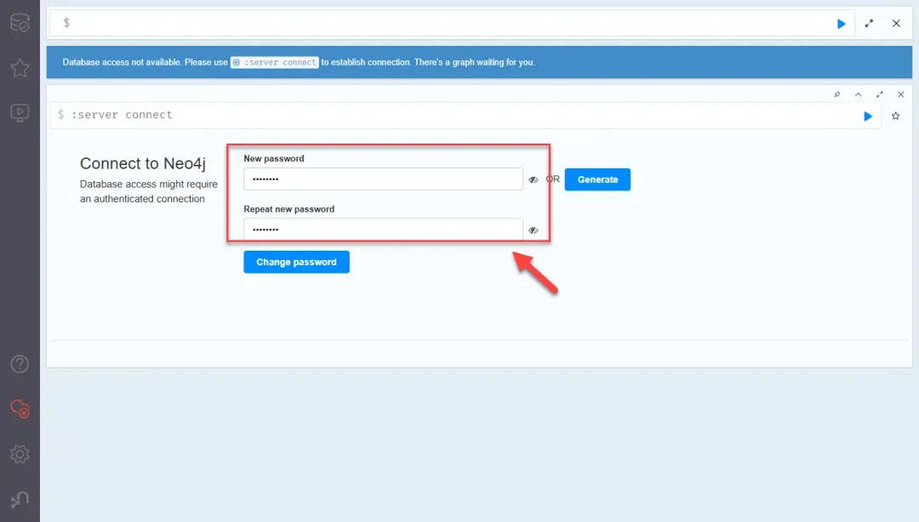Open the About Neo4j sidebar icon
The height and width of the screenshot is (522, 919).
(x=20, y=499)
